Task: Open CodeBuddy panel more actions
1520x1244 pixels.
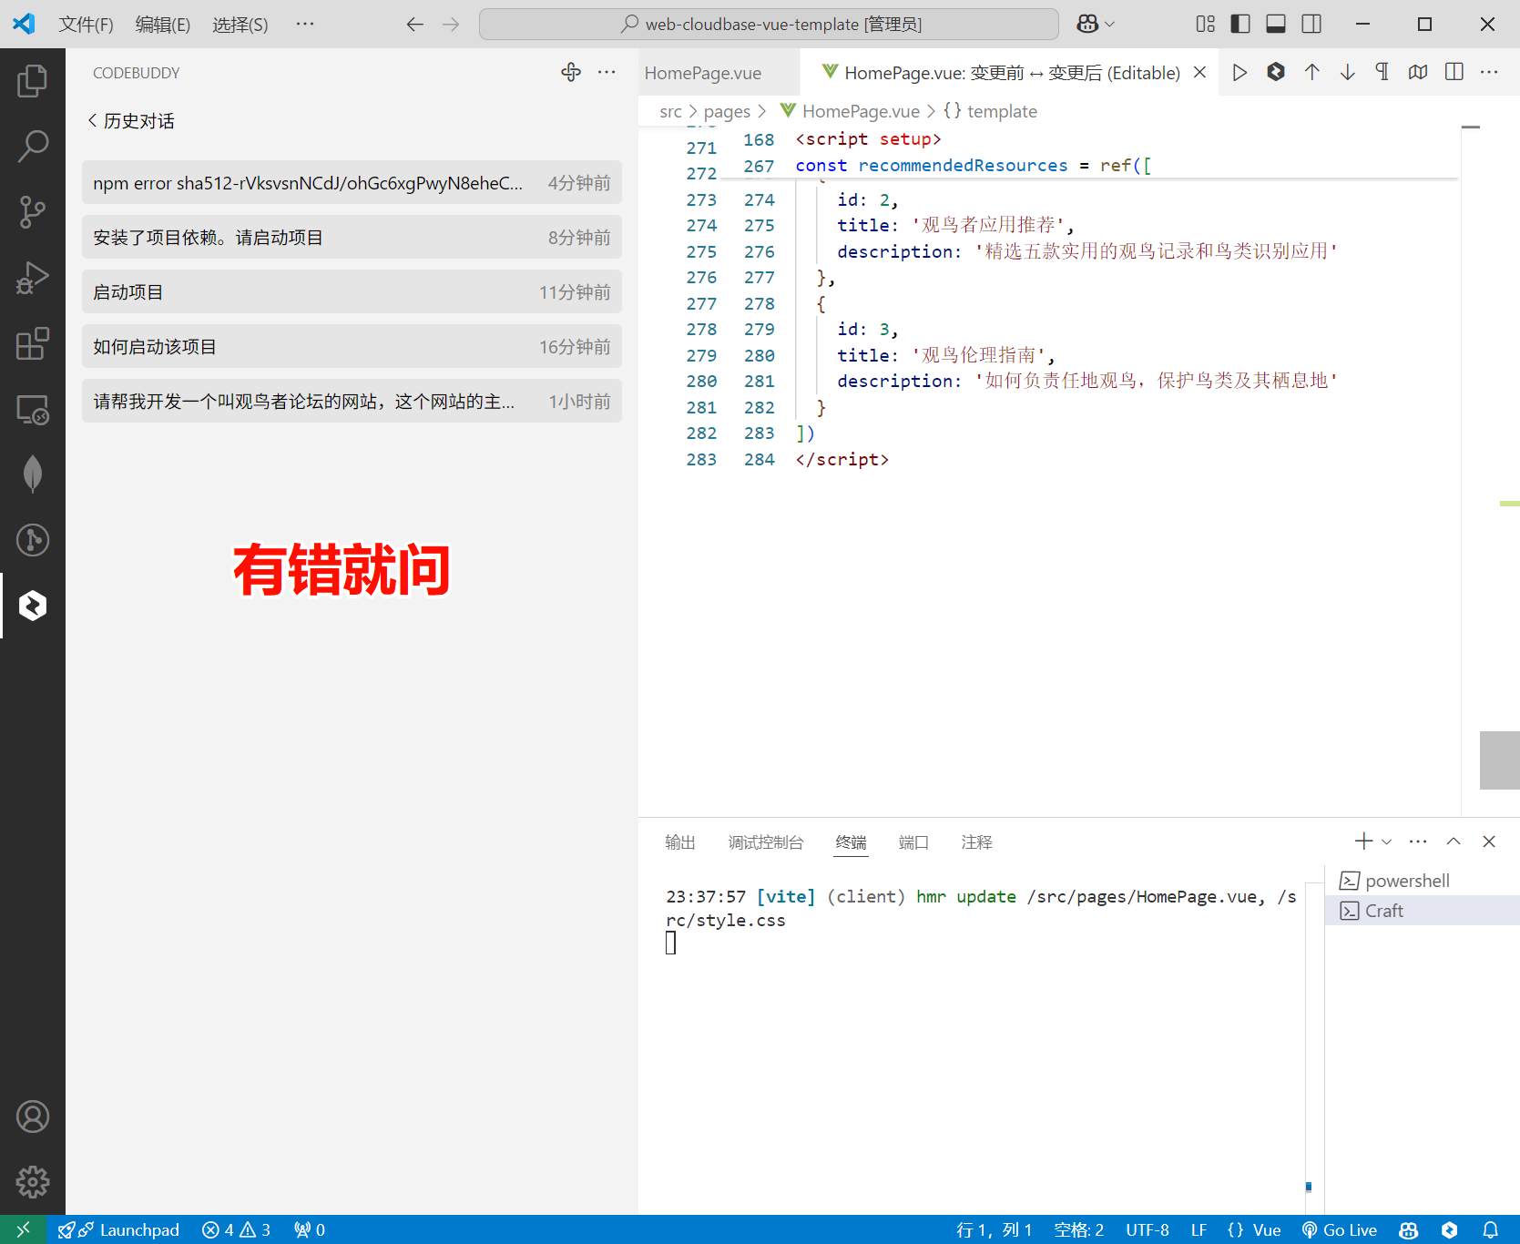Action: 607,72
